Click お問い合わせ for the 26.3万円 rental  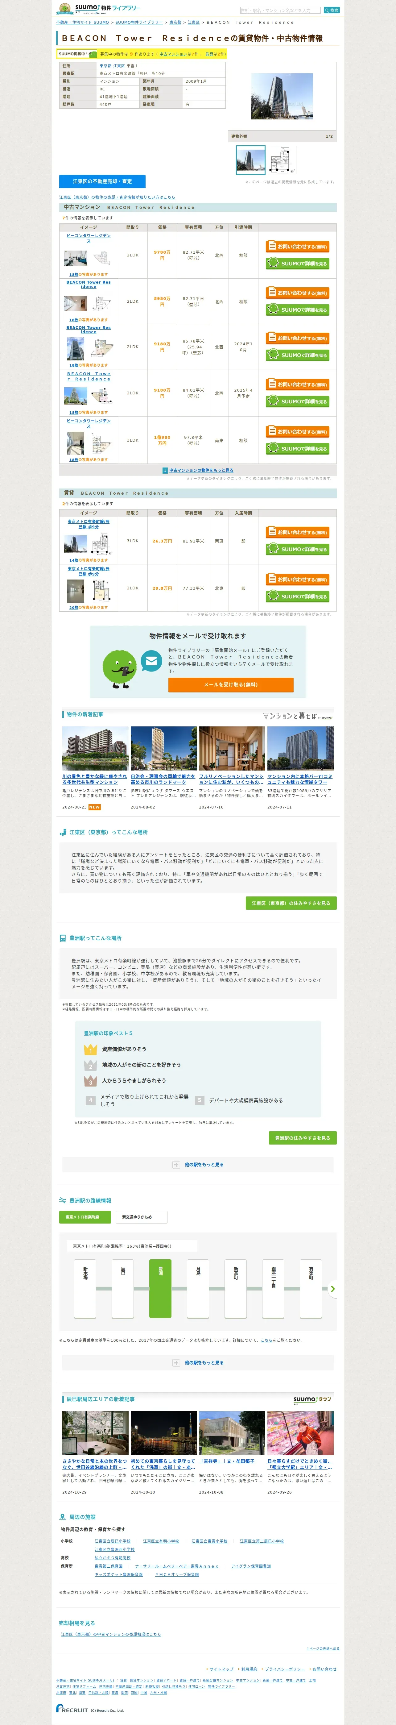[298, 532]
